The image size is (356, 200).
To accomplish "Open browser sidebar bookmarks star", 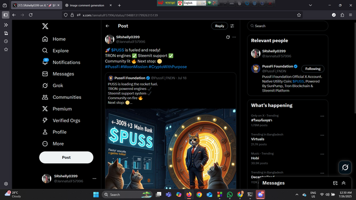I will coord(6,49).
